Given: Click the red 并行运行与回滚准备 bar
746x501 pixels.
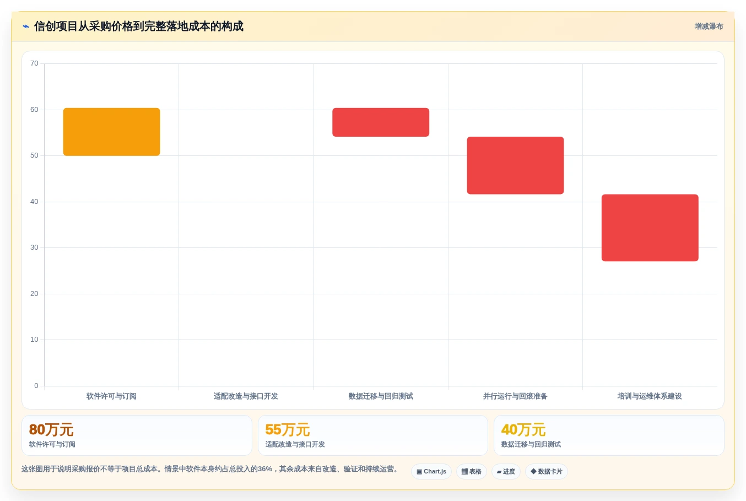Looking at the screenshot, I should click(x=515, y=165).
